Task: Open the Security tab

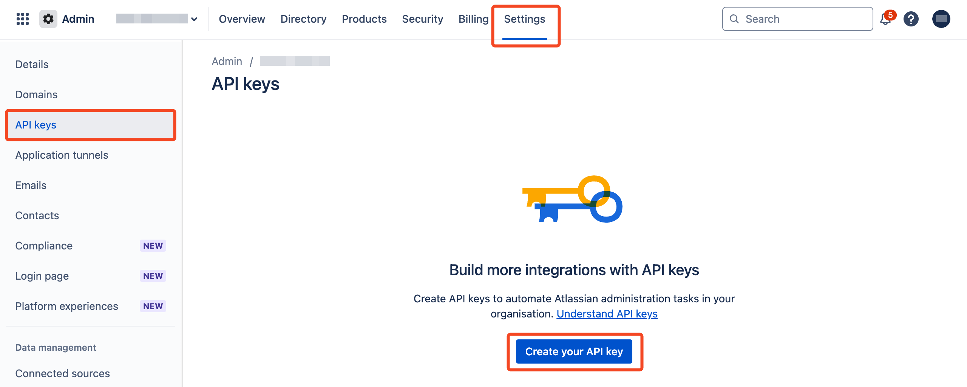Action: coord(422,19)
